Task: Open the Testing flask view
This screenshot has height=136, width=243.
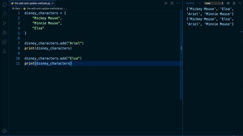Action: [x=5, y=51]
